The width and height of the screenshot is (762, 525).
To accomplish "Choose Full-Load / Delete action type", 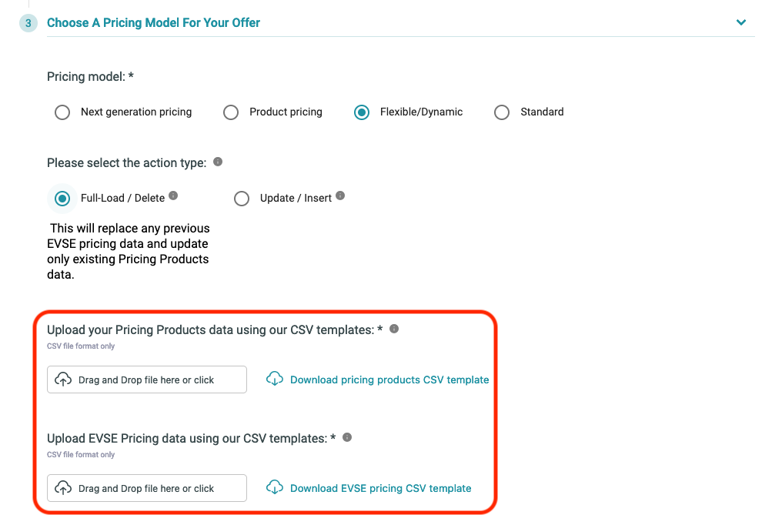I will tap(62, 199).
